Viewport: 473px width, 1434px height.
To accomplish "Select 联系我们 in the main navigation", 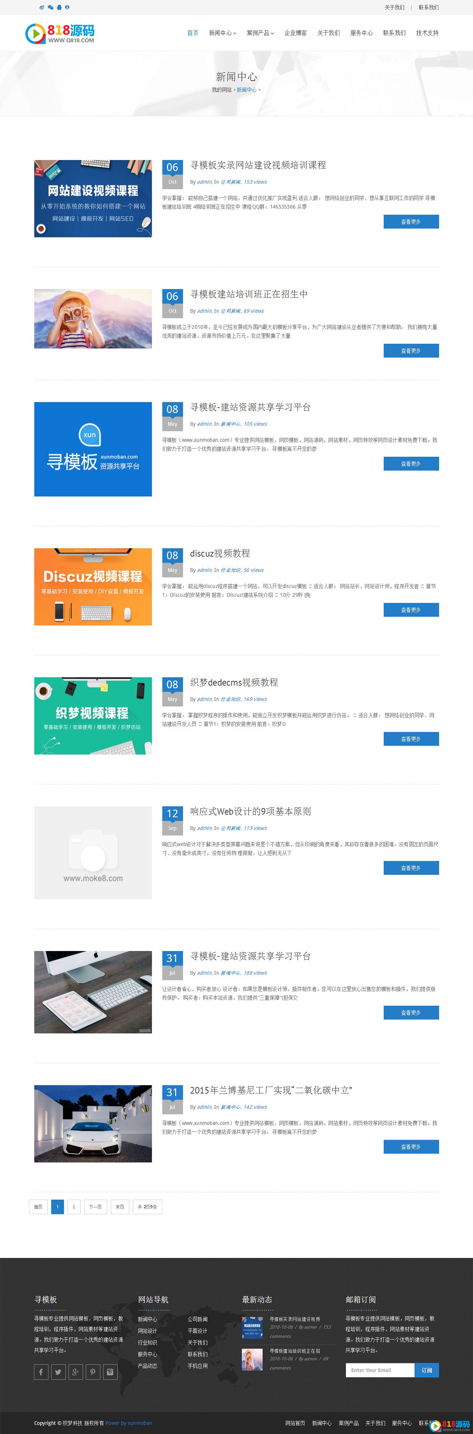I will pos(394,33).
